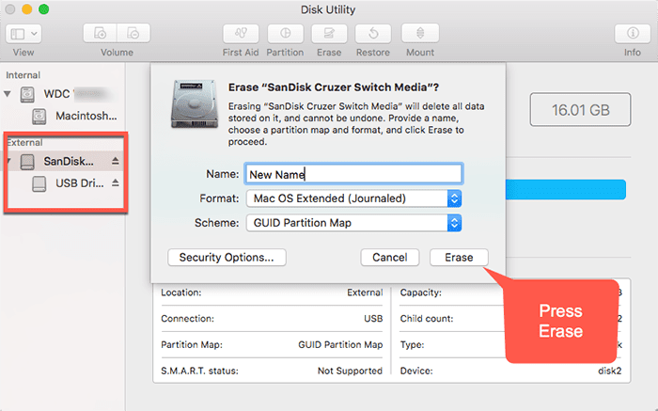Screen dimensions: 658x411
Task: Eject the USB Drive volume
Action: coord(116,182)
